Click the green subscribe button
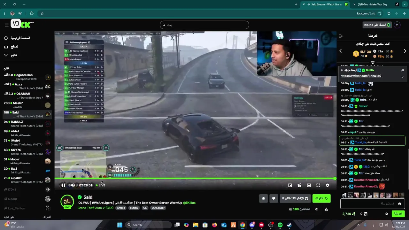 321,198
